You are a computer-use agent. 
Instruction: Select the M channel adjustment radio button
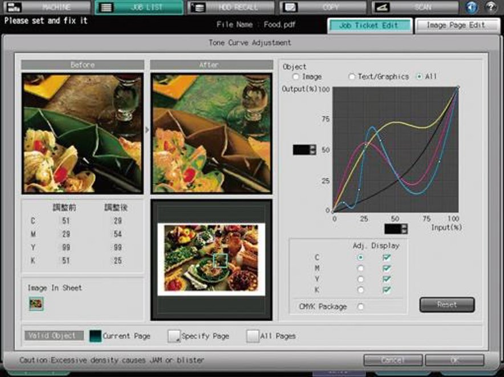click(x=360, y=268)
